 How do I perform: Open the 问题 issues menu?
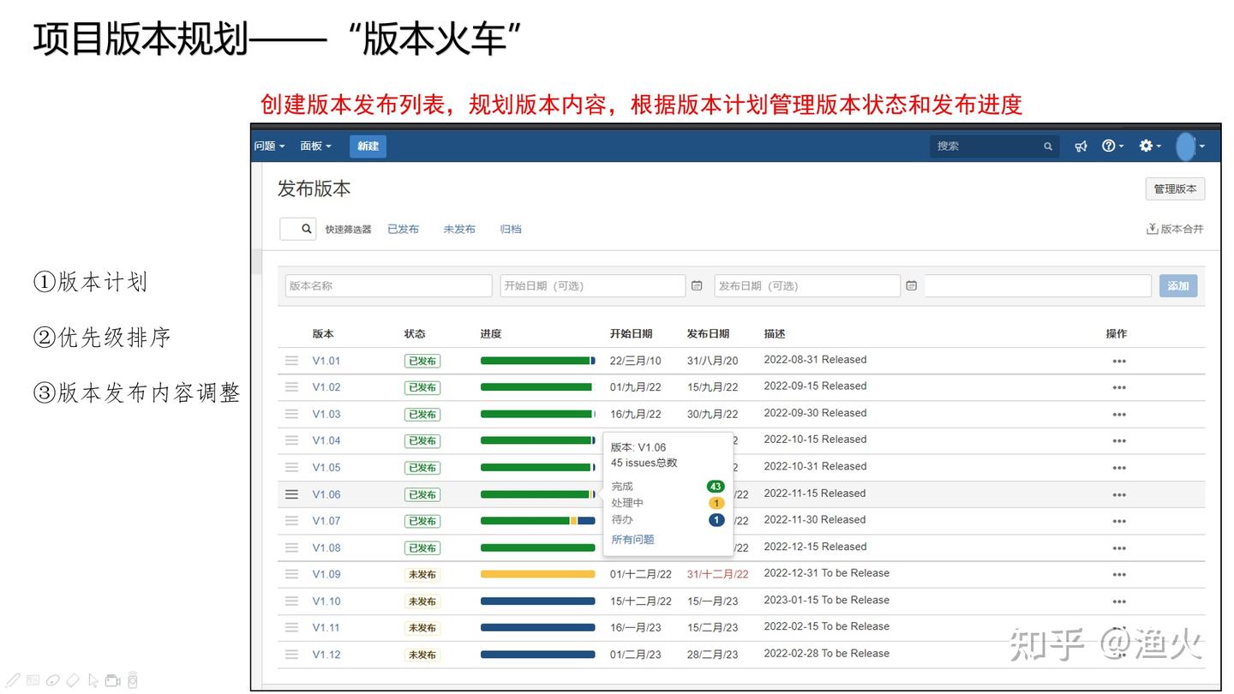click(x=269, y=147)
